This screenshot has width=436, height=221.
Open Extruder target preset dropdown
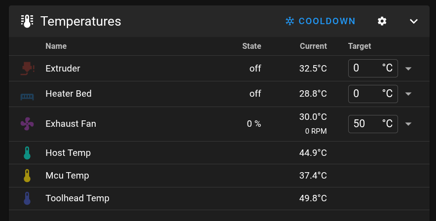(408, 69)
